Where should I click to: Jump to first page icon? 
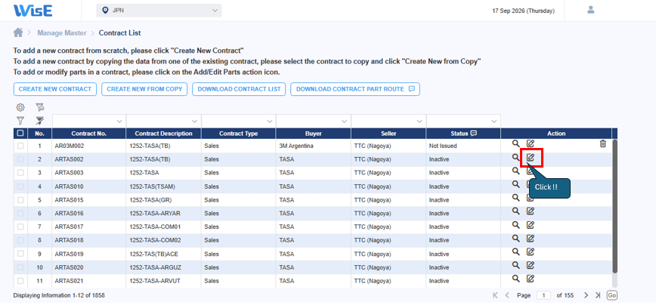coord(495,295)
